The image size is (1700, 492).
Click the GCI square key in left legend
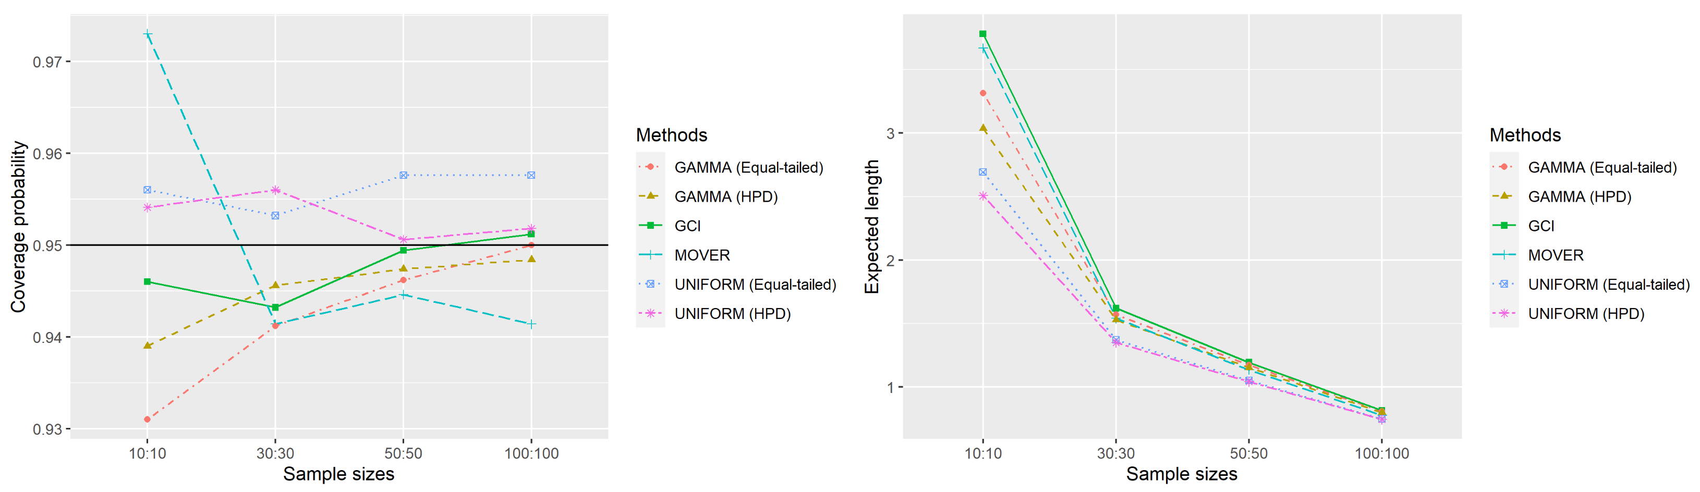point(650,226)
